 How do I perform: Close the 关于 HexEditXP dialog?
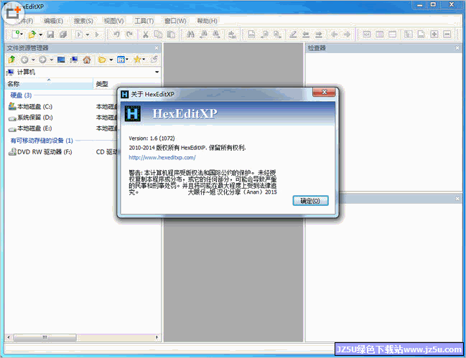click(x=324, y=93)
